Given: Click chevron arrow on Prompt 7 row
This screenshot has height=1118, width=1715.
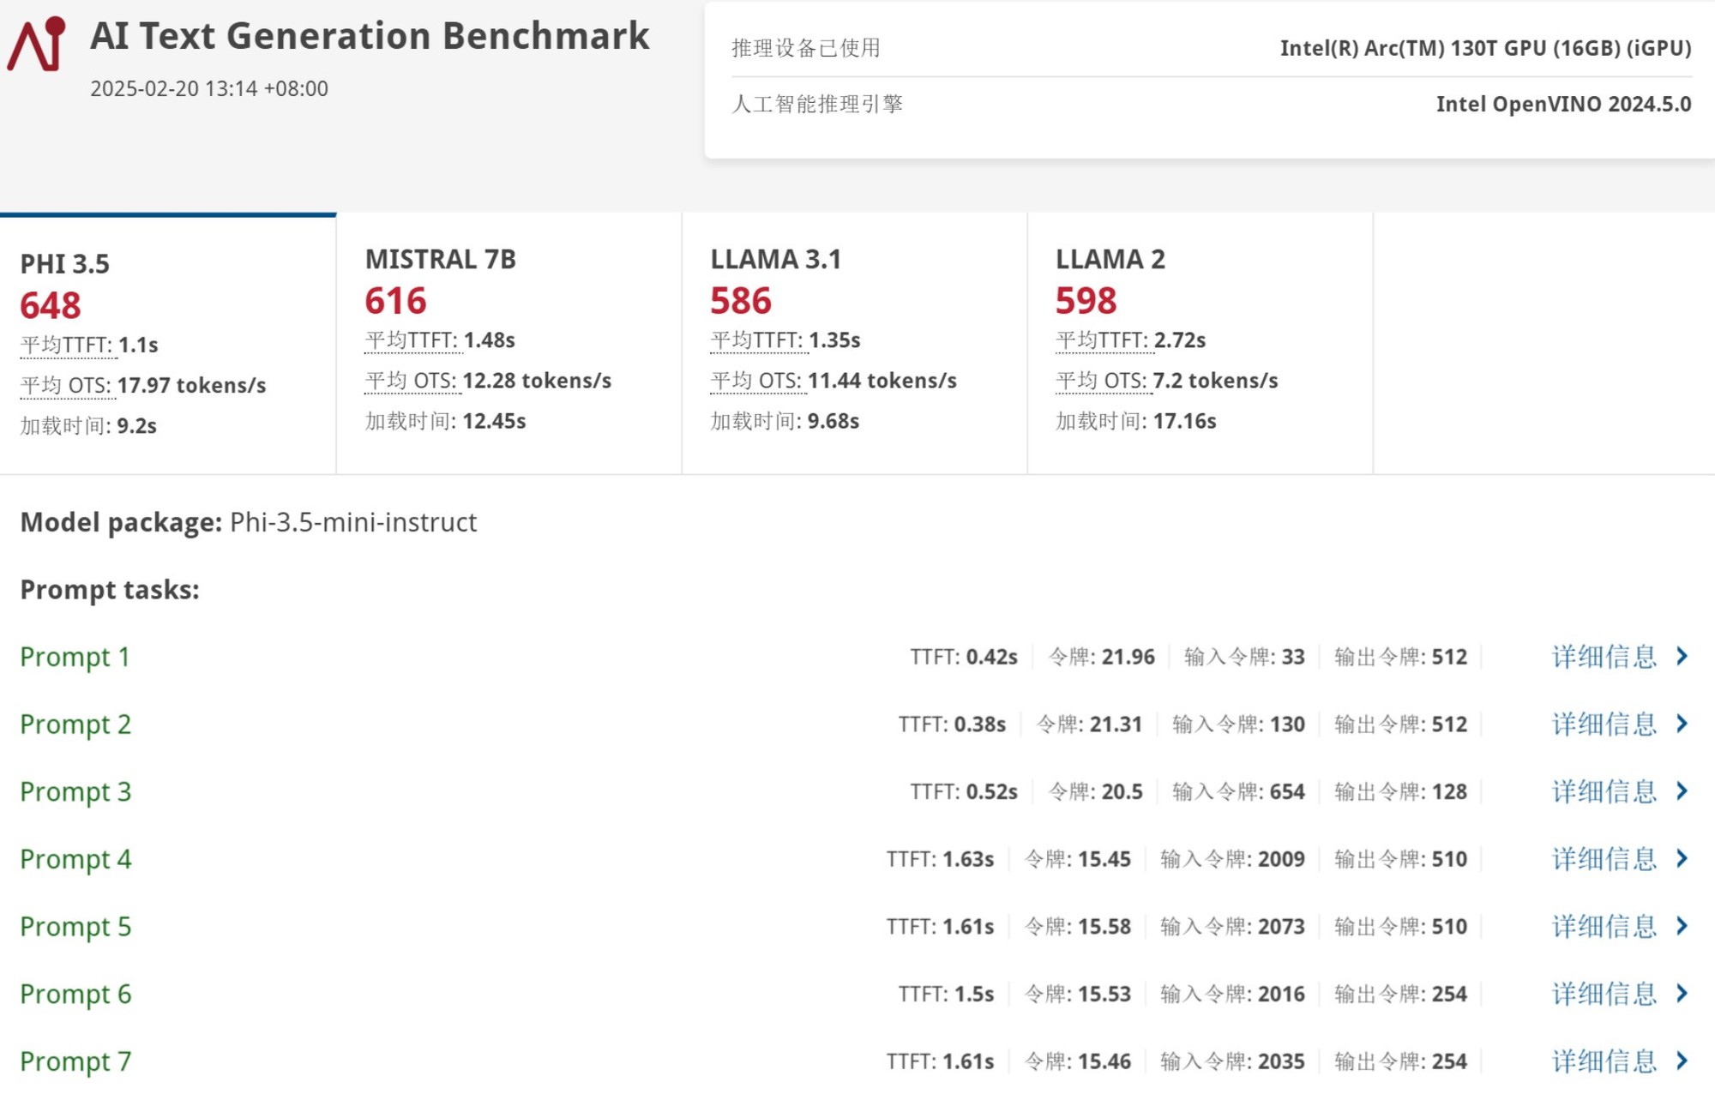Looking at the screenshot, I should click(x=1682, y=1061).
